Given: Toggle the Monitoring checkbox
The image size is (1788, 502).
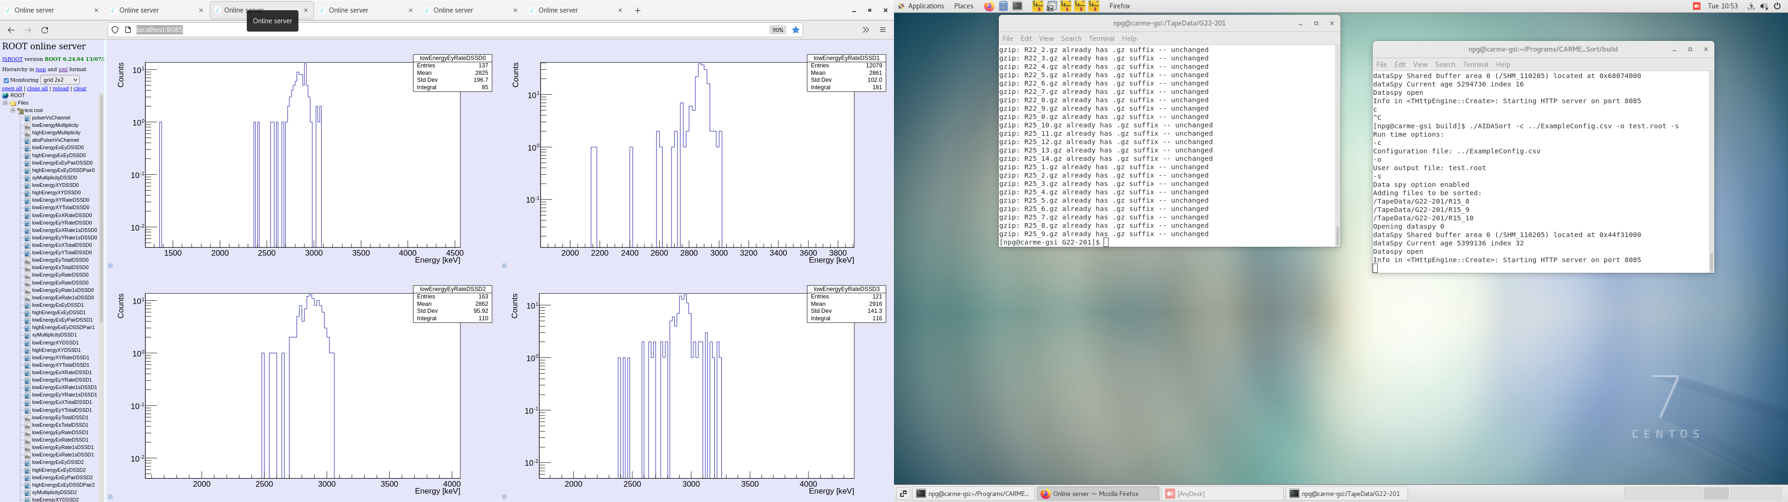Looking at the screenshot, I should click(x=6, y=80).
